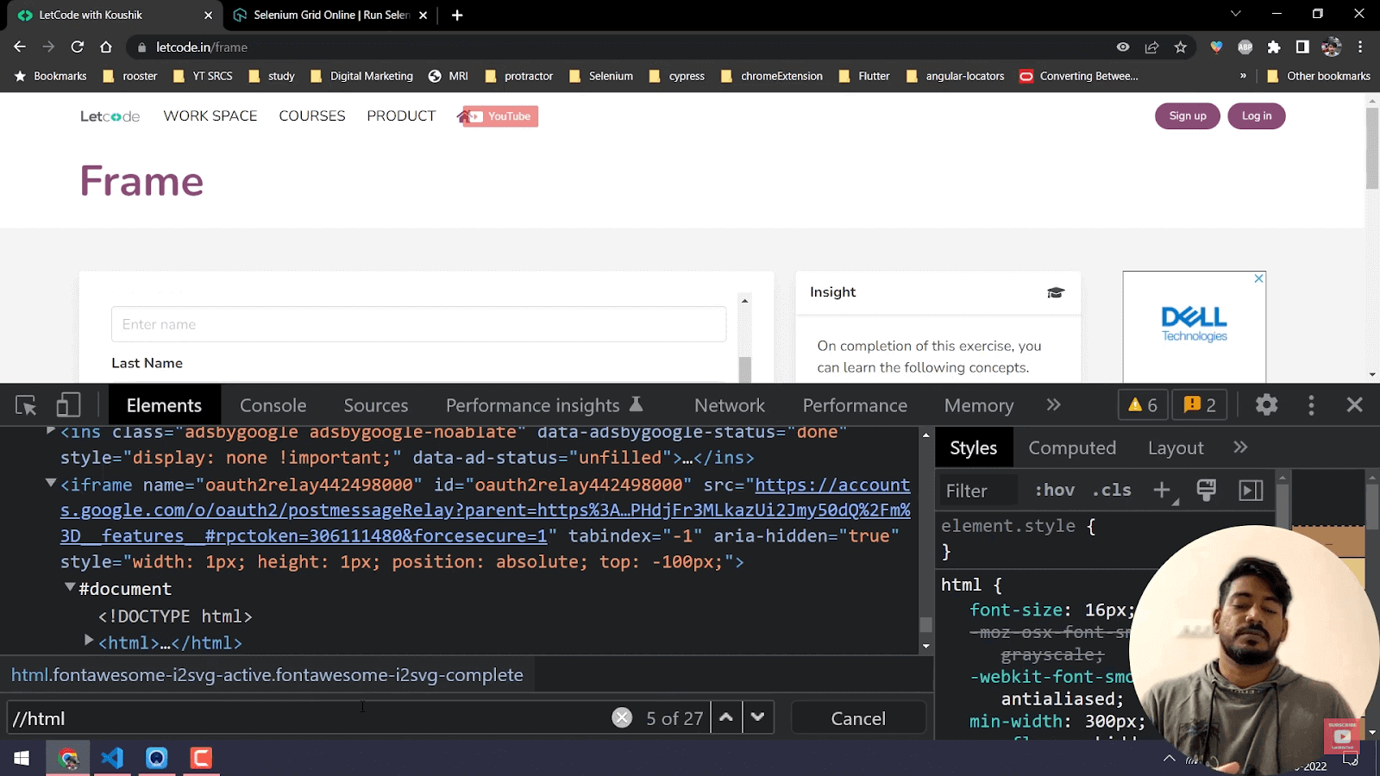Go to the previous search match

tap(726, 717)
